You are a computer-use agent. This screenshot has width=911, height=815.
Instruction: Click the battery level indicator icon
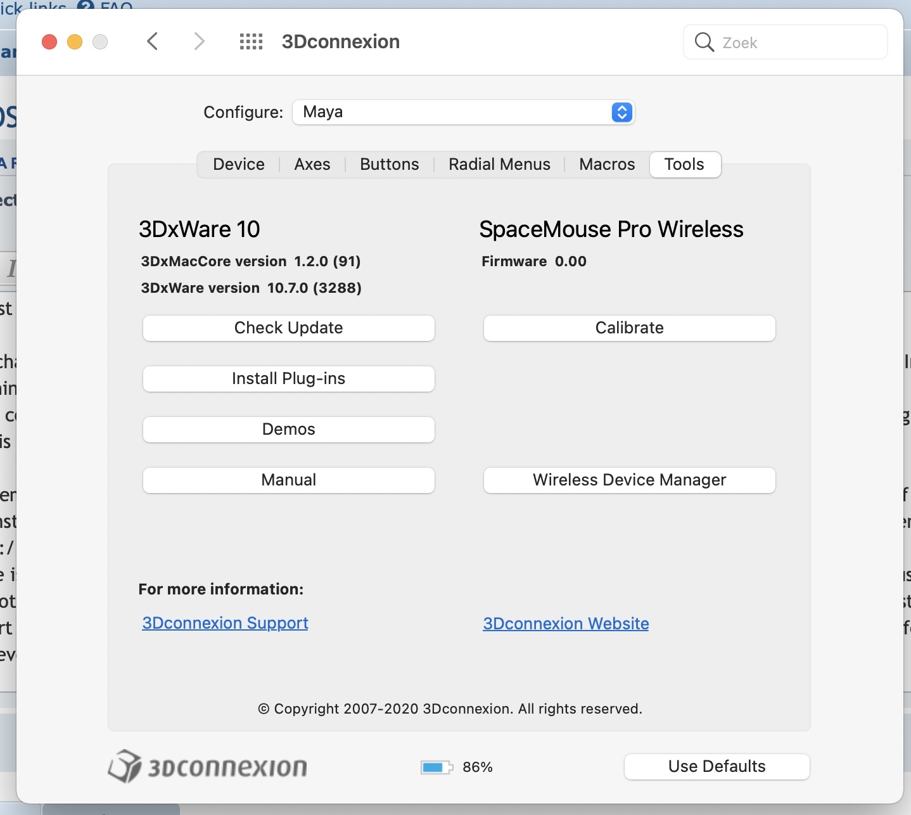pos(436,767)
